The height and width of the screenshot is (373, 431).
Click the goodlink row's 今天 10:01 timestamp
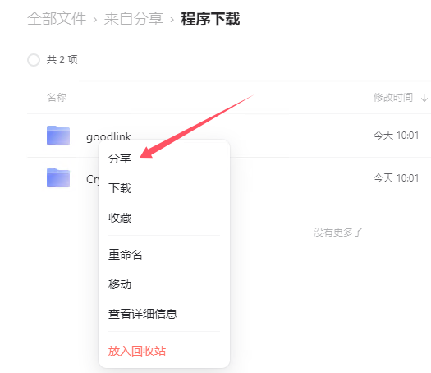[x=396, y=136]
